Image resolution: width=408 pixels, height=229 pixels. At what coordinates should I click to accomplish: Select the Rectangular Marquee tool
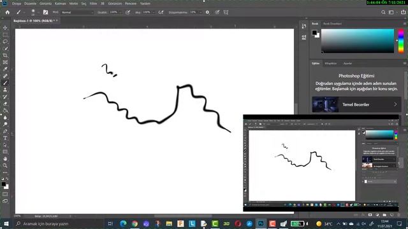pos(5,34)
